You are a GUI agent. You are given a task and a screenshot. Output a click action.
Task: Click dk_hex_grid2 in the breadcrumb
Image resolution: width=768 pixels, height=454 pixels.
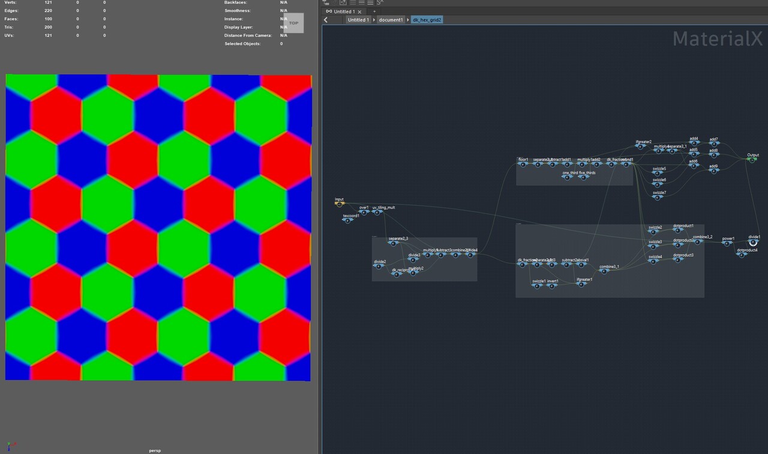point(427,20)
